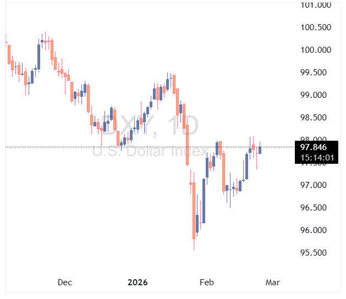This screenshot has width=346, height=299.
Task: Select the 95.500 price scale label
Action: tap(316, 253)
